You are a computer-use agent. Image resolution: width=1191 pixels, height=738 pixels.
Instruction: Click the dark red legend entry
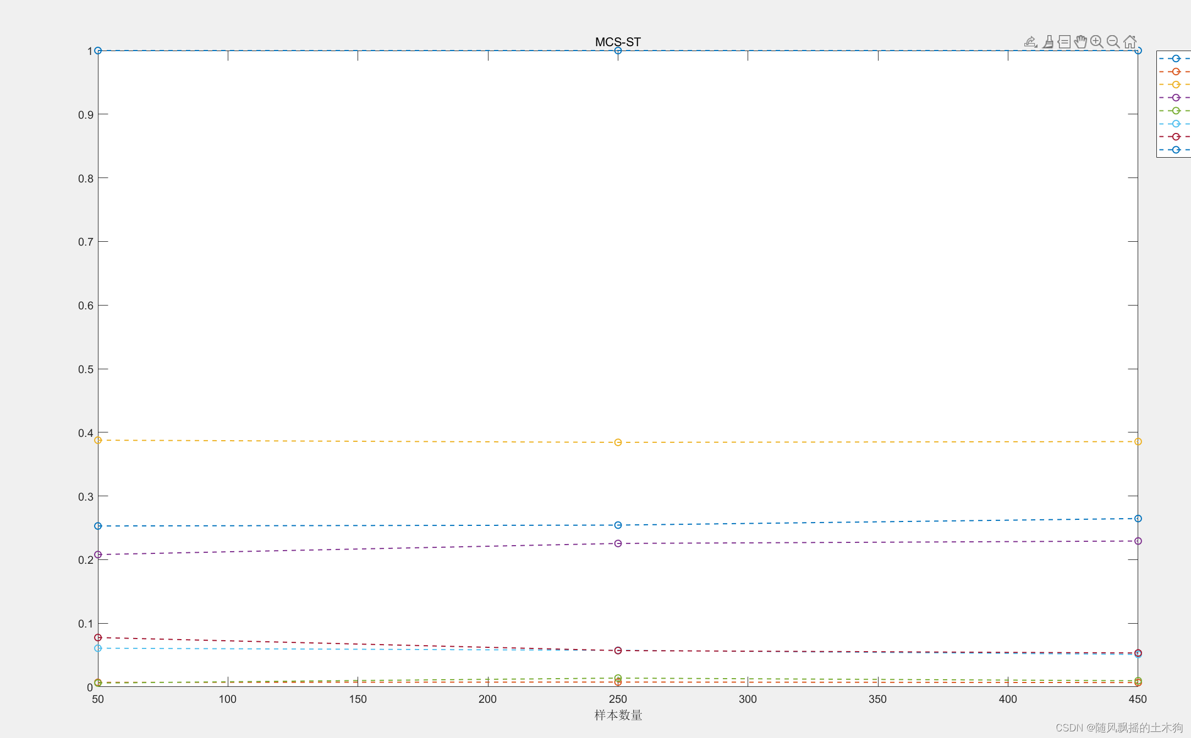click(1176, 137)
